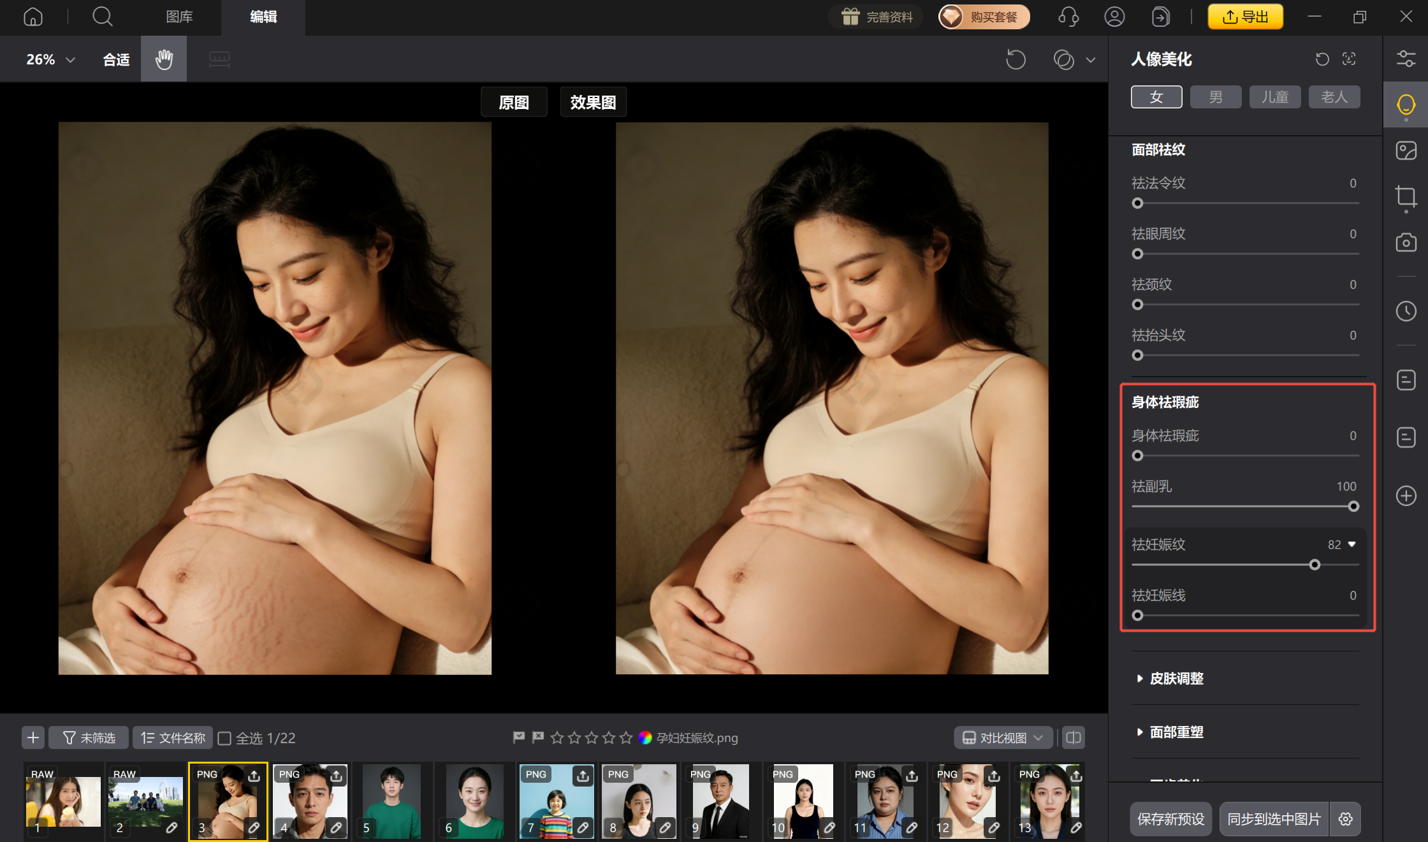Select the 儿童 category option

point(1275,97)
